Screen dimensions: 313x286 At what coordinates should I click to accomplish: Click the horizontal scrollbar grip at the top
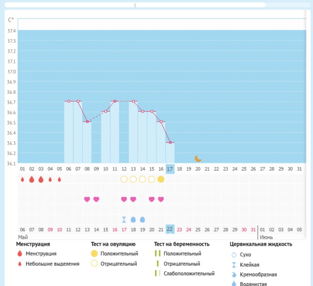pos(135,5)
